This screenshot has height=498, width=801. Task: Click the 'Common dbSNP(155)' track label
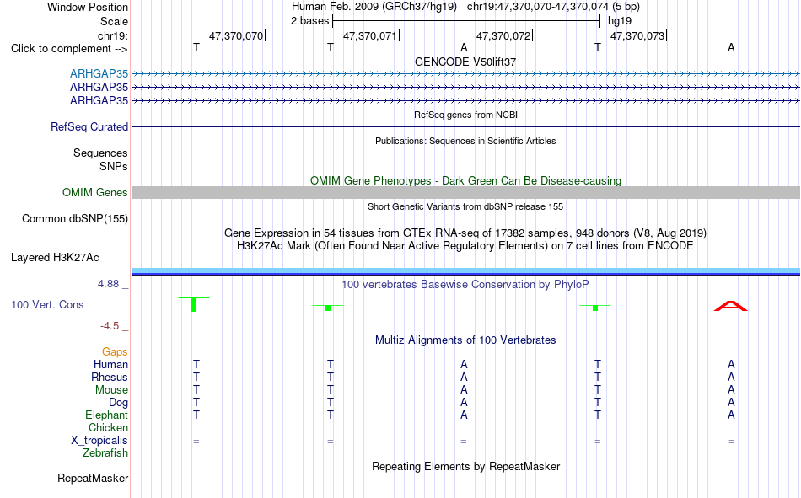[75, 218]
